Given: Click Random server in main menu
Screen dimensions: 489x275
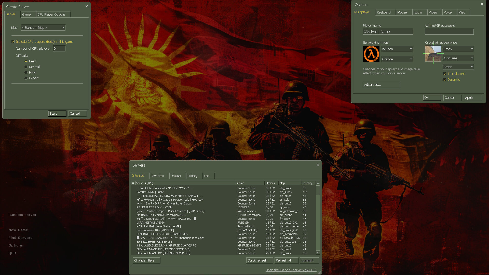Looking at the screenshot, I should click(22, 215).
